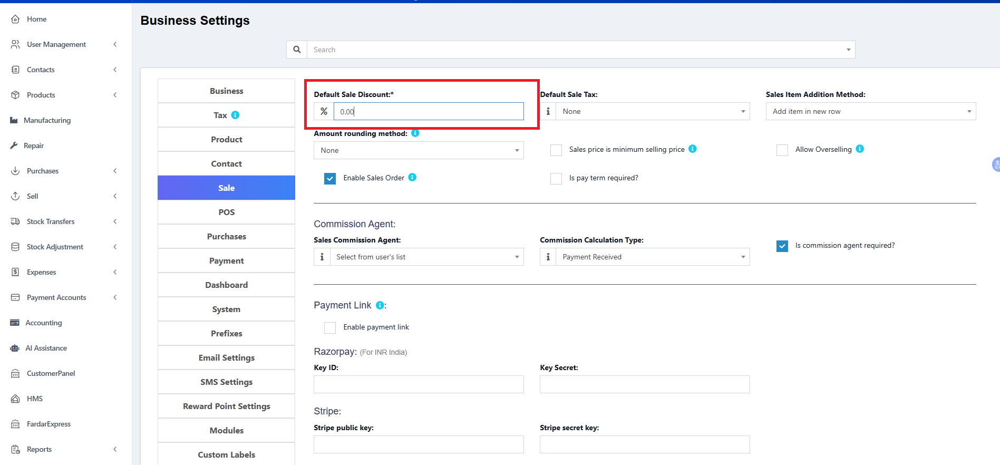Image resolution: width=1000 pixels, height=465 pixels.
Task: Click the Home icon in sidebar
Action: pos(15,19)
